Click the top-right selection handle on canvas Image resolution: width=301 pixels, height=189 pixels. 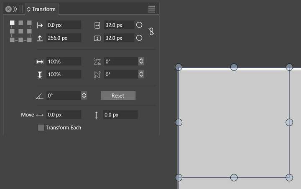click(289, 67)
